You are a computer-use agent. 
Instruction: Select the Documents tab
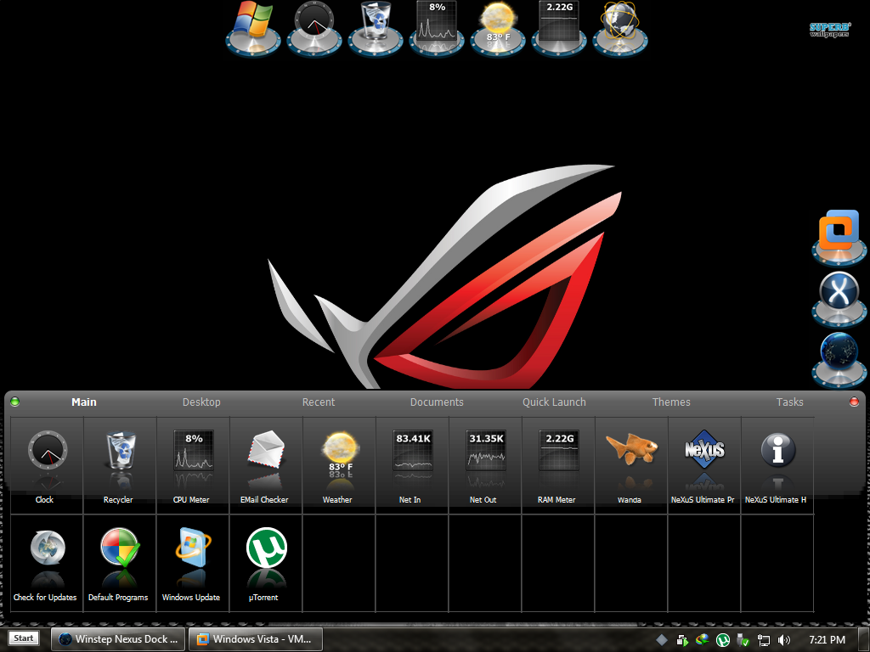(x=437, y=402)
